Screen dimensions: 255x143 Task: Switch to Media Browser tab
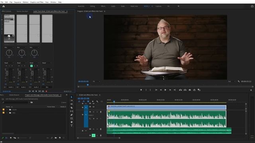pos(14,95)
